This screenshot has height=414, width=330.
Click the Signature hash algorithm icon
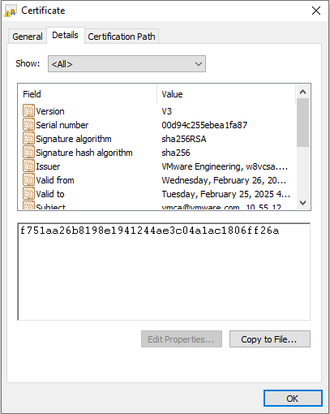coord(28,153)
